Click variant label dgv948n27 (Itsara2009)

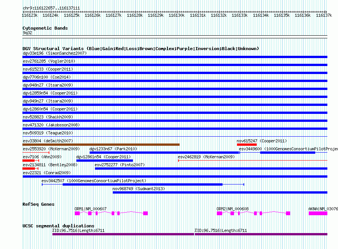[x=48, y=85]
